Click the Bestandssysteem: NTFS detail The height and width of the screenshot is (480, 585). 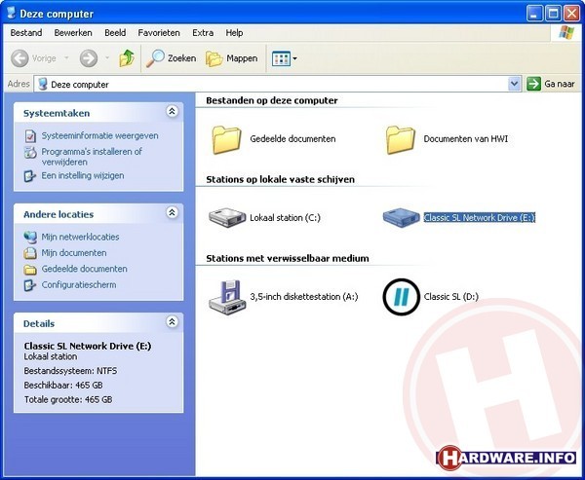70,371
